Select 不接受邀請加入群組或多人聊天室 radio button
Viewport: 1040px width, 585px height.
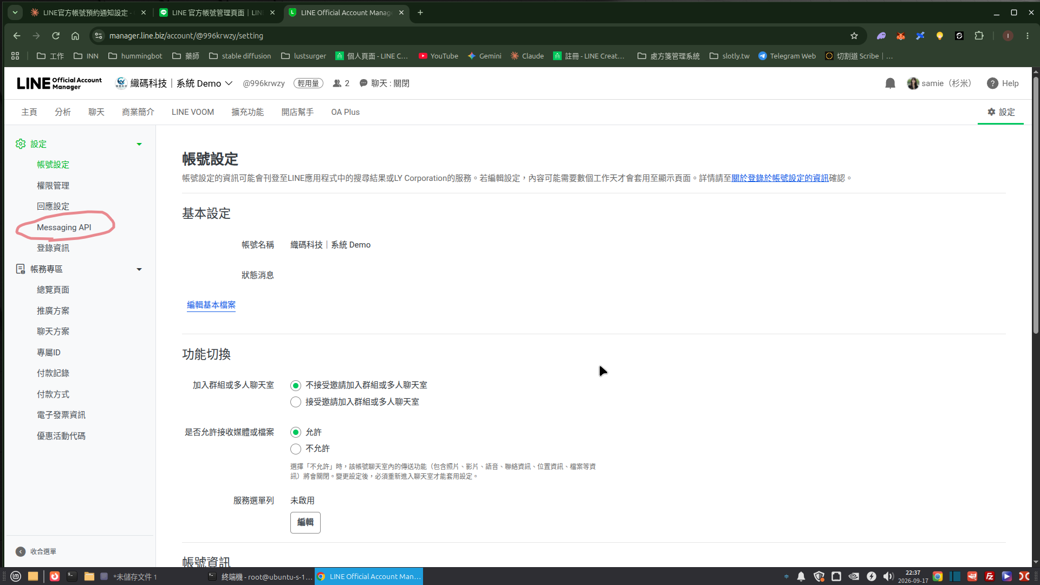pos(296,386)
